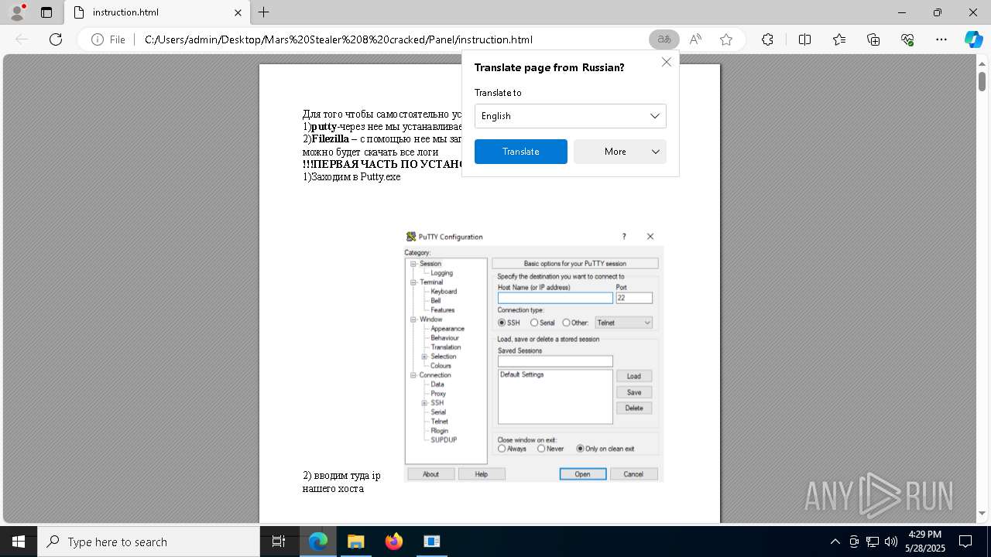This screenshot has height=557, width=991.
Task: Open Task View on the taskbar
Action: coord(279,542)
